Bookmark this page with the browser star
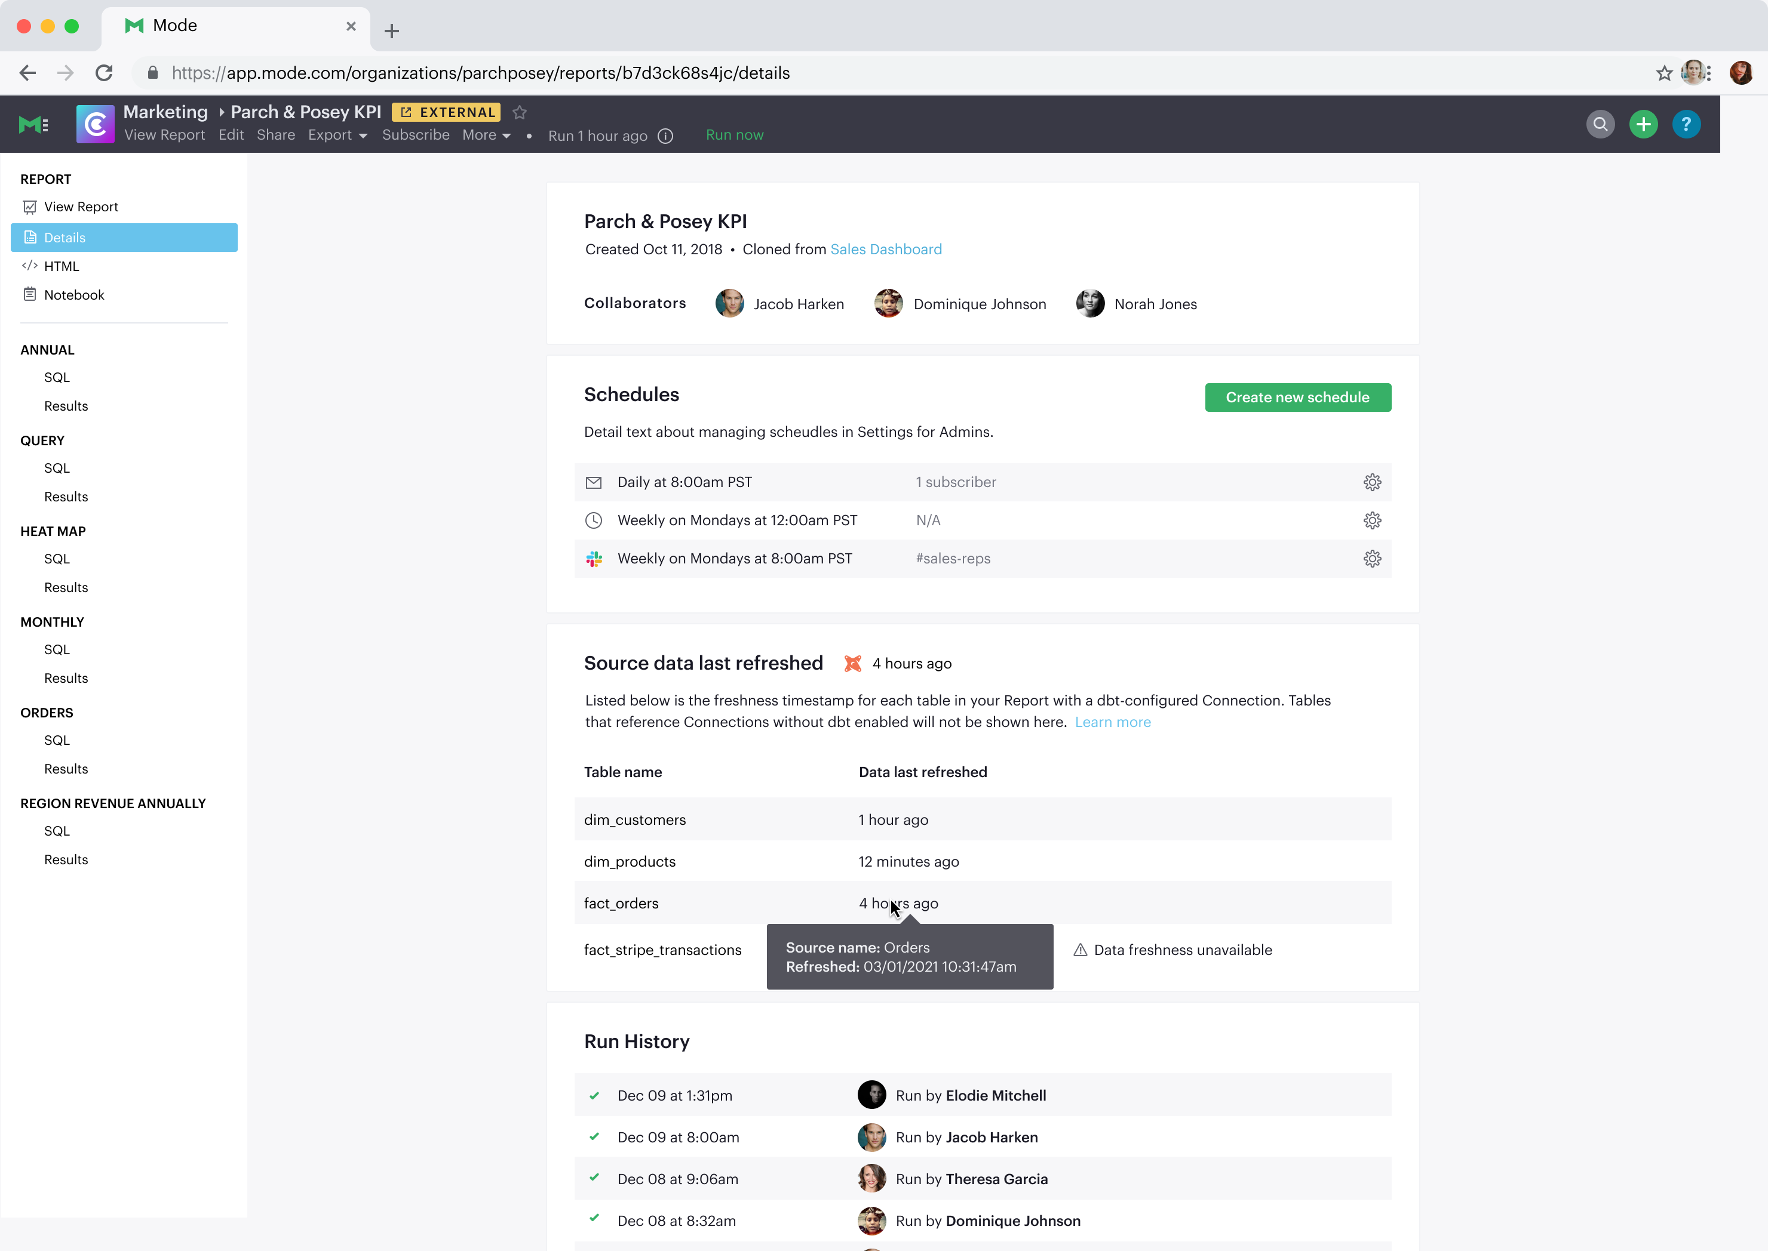Image resolution: width=1768 pixels, height=1251 pixels. click(1664, 73)
